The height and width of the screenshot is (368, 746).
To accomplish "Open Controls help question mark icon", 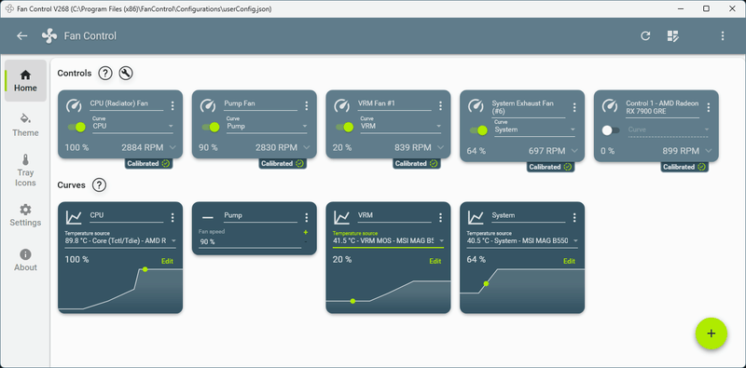I will tap(105, 74).
